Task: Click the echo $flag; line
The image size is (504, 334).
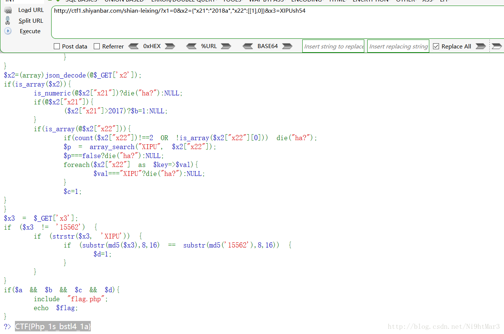Action: 56,308
